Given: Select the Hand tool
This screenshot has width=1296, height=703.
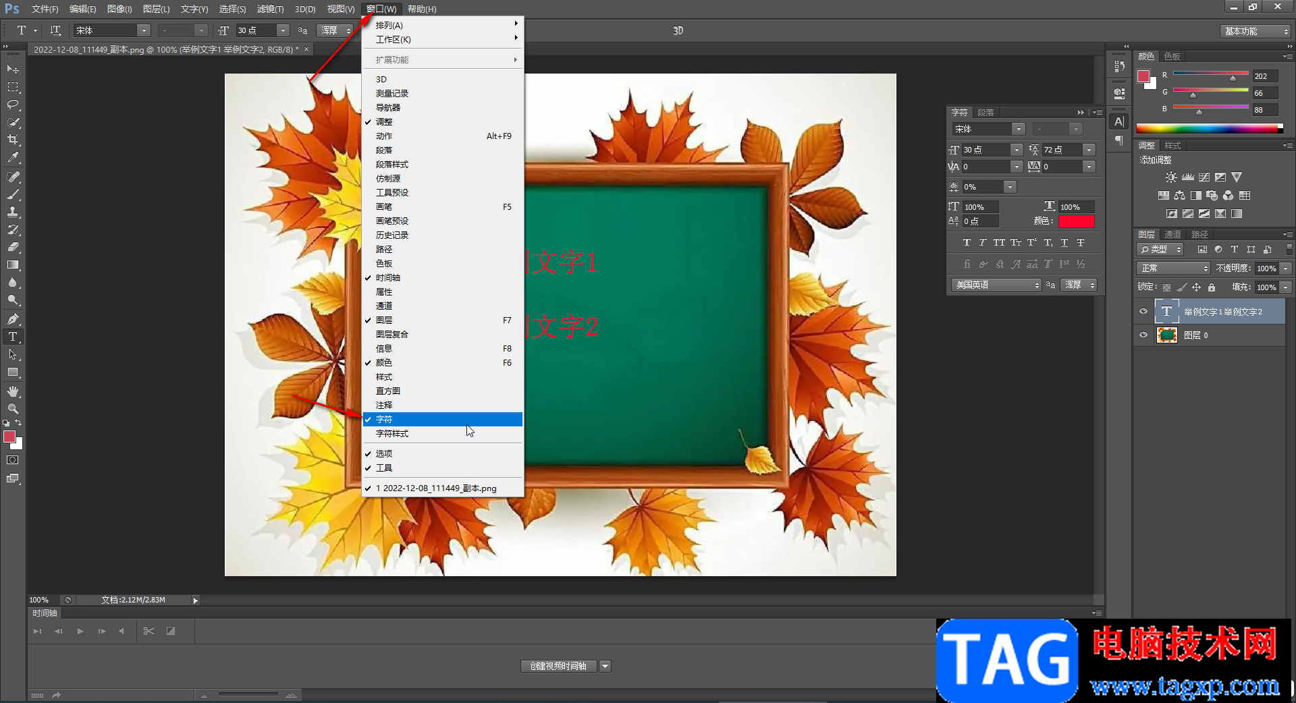Looking at the screenshot, I should [x=13, y=391].
